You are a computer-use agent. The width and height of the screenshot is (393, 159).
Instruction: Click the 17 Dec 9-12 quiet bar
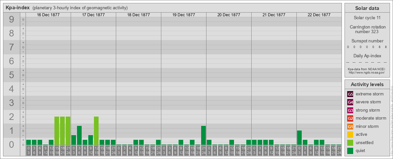(x=91, y=140)
